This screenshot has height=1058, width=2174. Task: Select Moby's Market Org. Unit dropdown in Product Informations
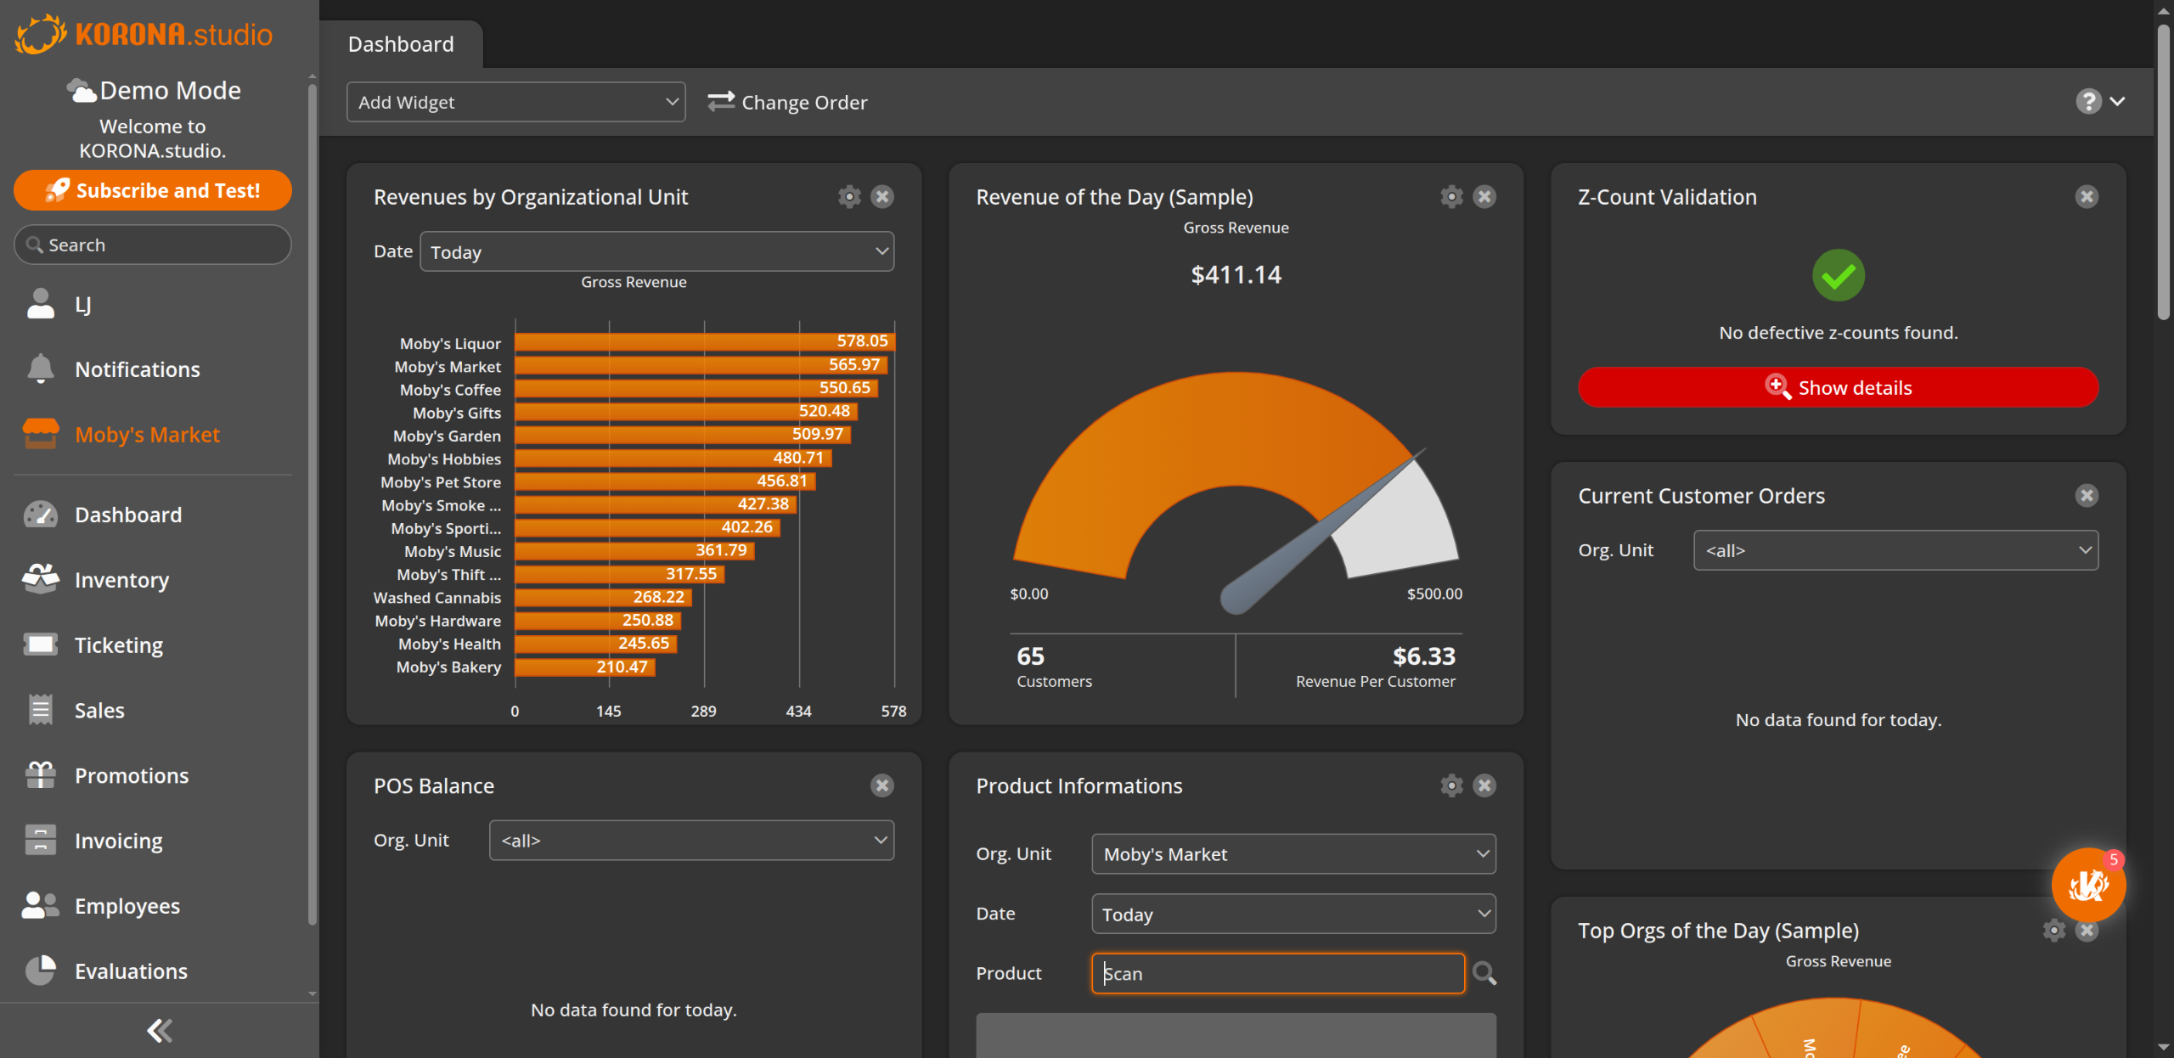(1293, 854)
